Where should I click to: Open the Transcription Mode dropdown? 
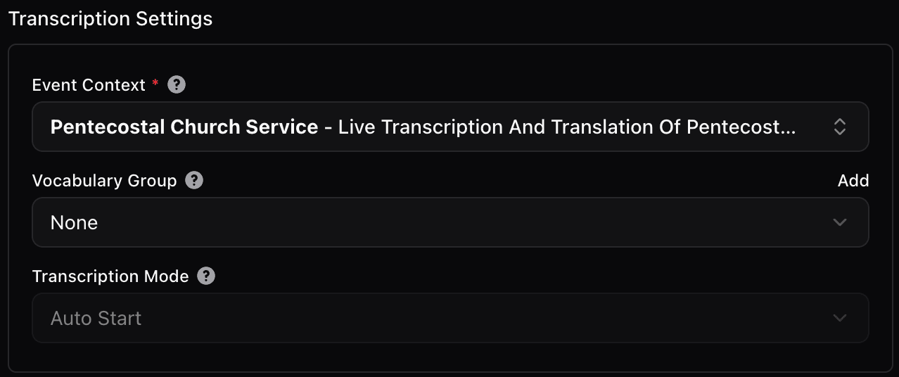450,318
